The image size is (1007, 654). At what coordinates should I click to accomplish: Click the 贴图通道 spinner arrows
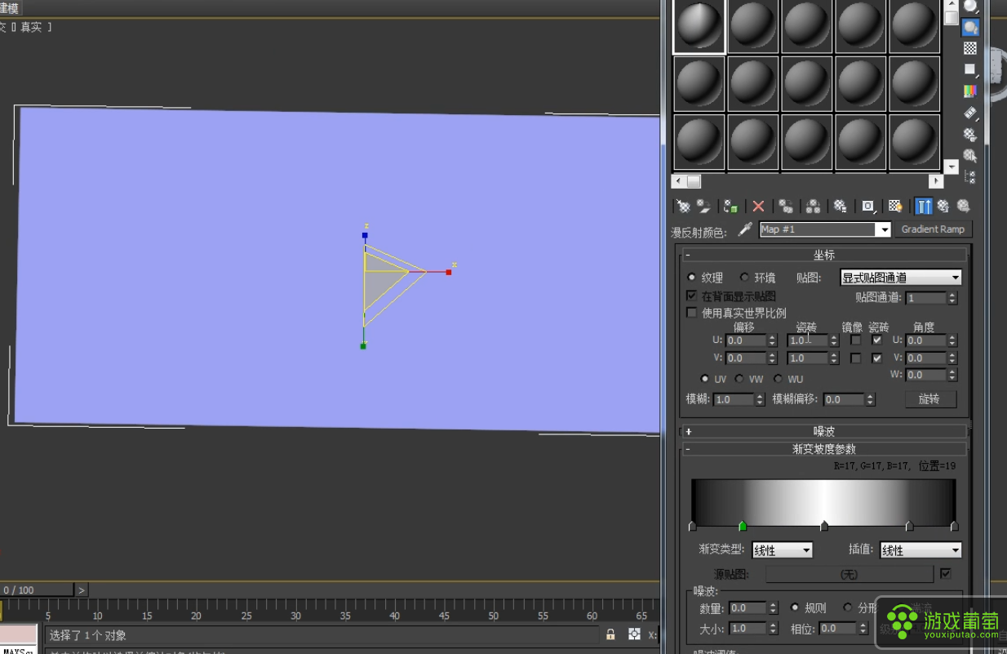tap(952, 298)
